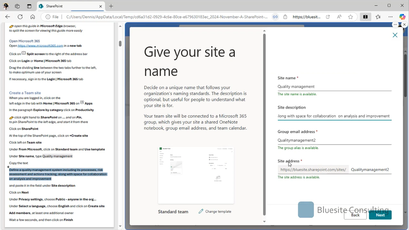The image size is (409, 230).
Task: Open the microsoft365.com link in guide
Action: coord(40,46)
